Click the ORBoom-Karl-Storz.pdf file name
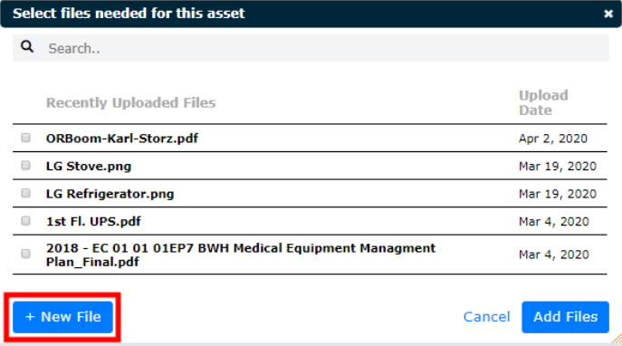Viewport: 622px width, 346px height. click(x=122, y=139)
